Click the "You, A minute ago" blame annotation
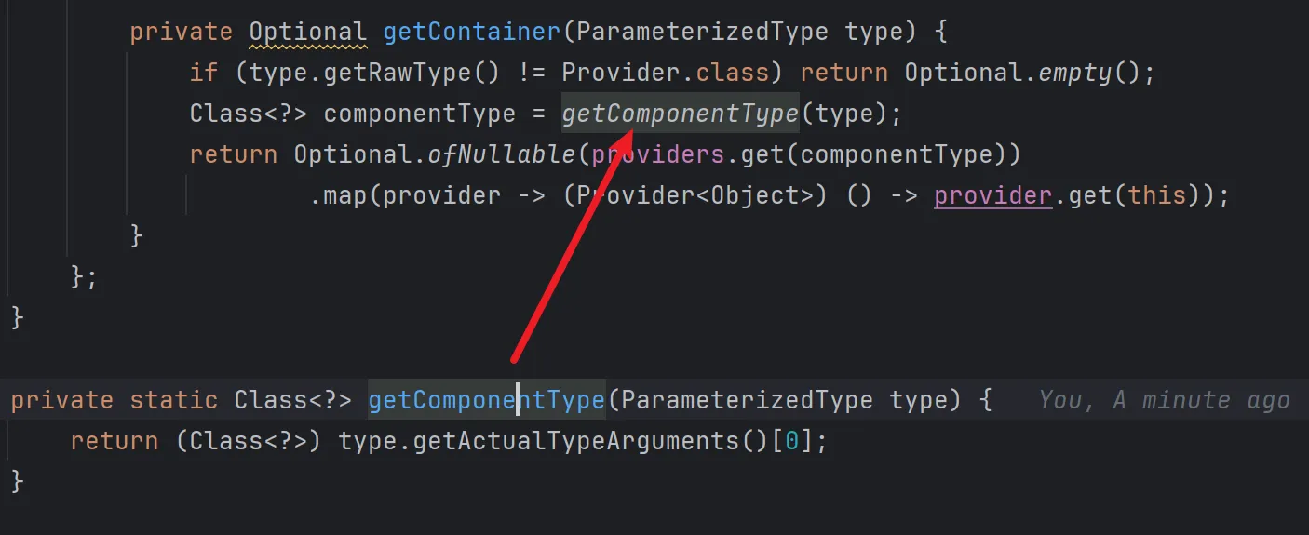 pyautogui.click(x=1164, y=400)
